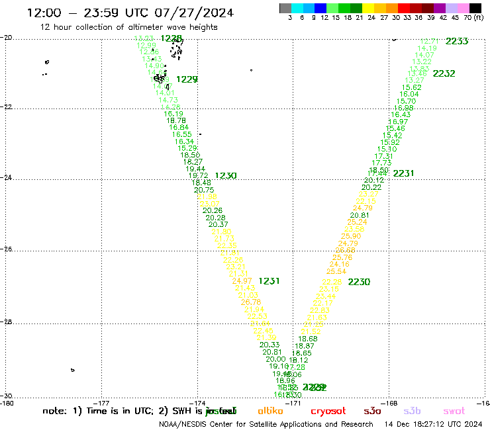Click the -168 longitude axis label
Viewport: 490px width, 430px height.
coord(389,403)
